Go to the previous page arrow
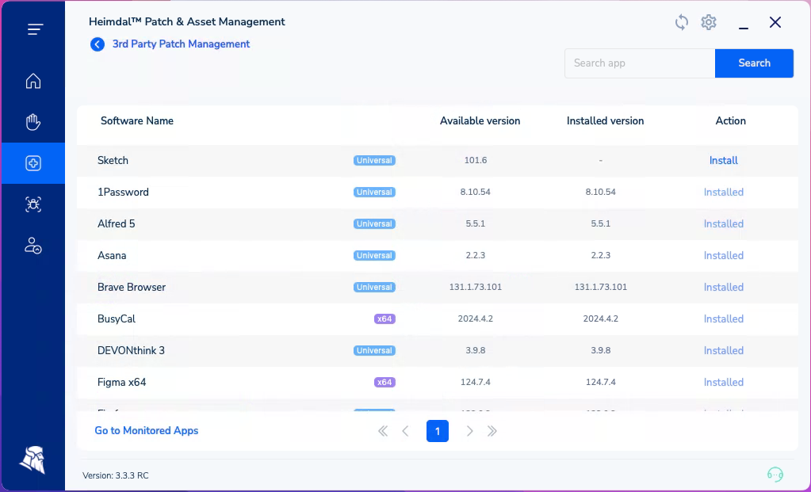 coord(406,431)
